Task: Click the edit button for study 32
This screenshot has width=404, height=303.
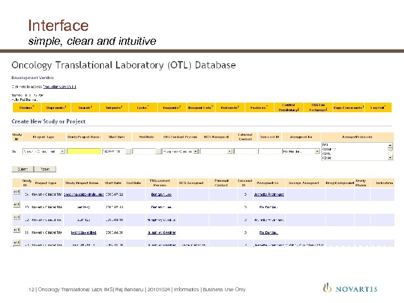Action: pos(16,217)
